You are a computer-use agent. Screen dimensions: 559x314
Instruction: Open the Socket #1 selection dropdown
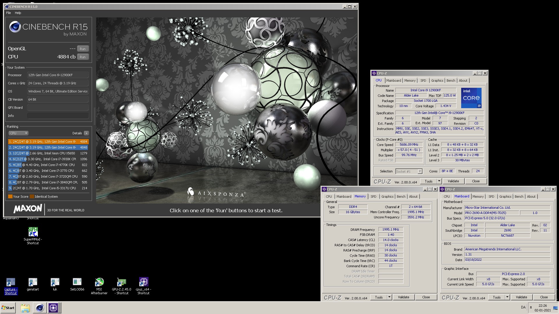409,172
